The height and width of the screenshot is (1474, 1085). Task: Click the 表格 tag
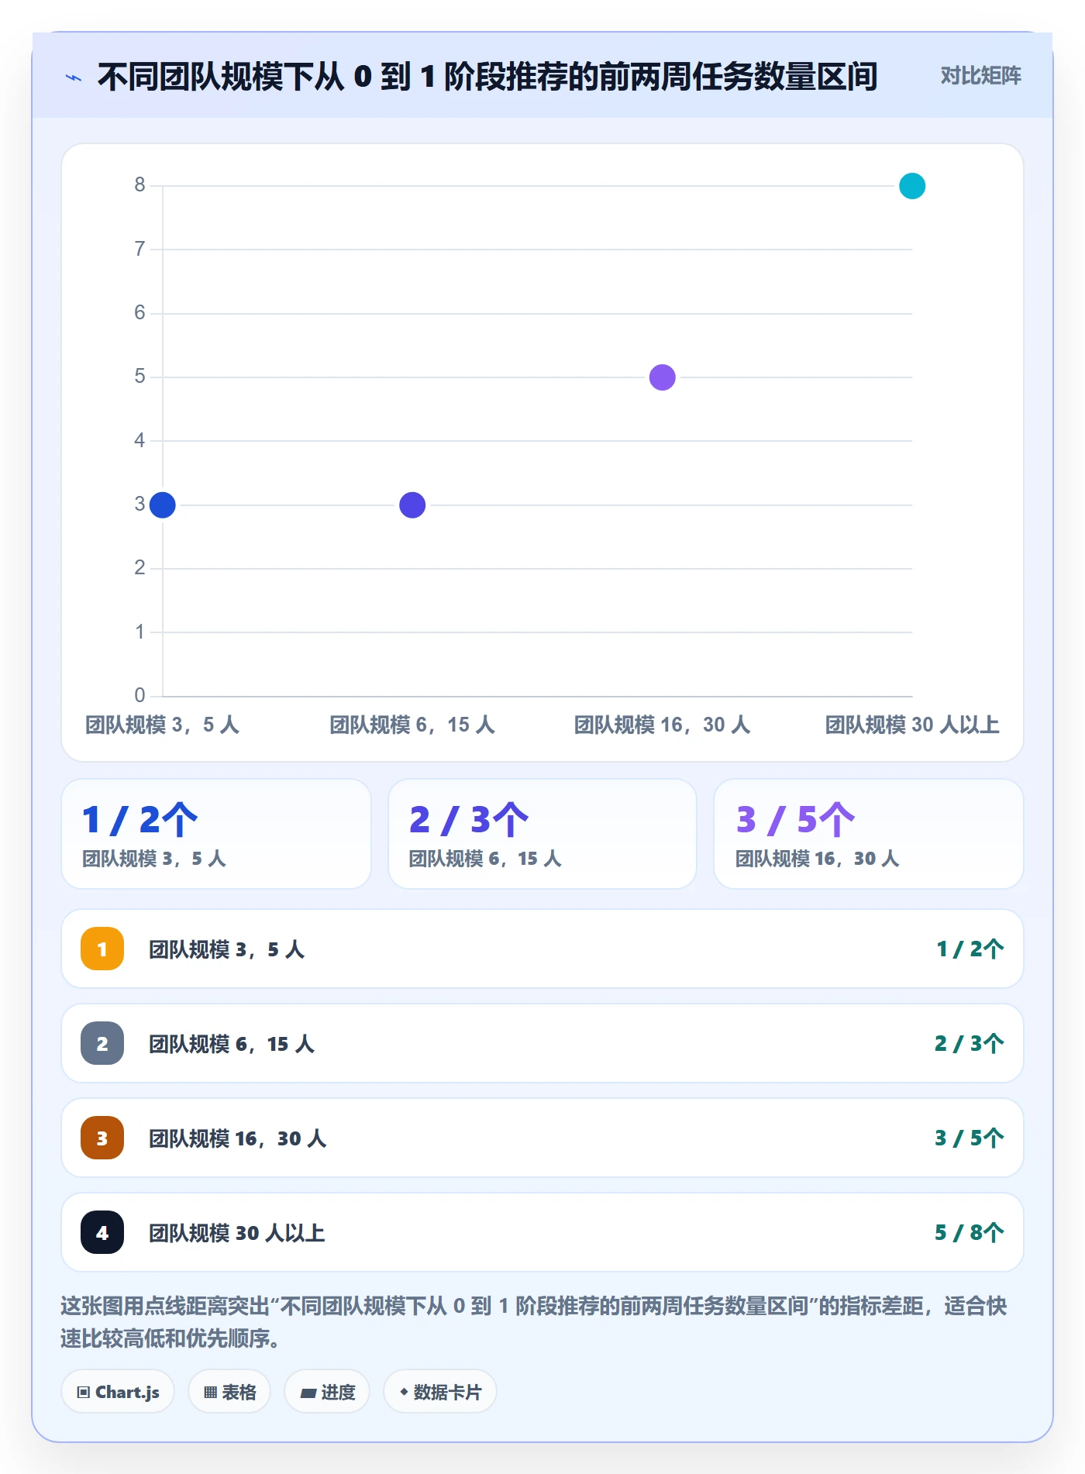coord(229,1392)
